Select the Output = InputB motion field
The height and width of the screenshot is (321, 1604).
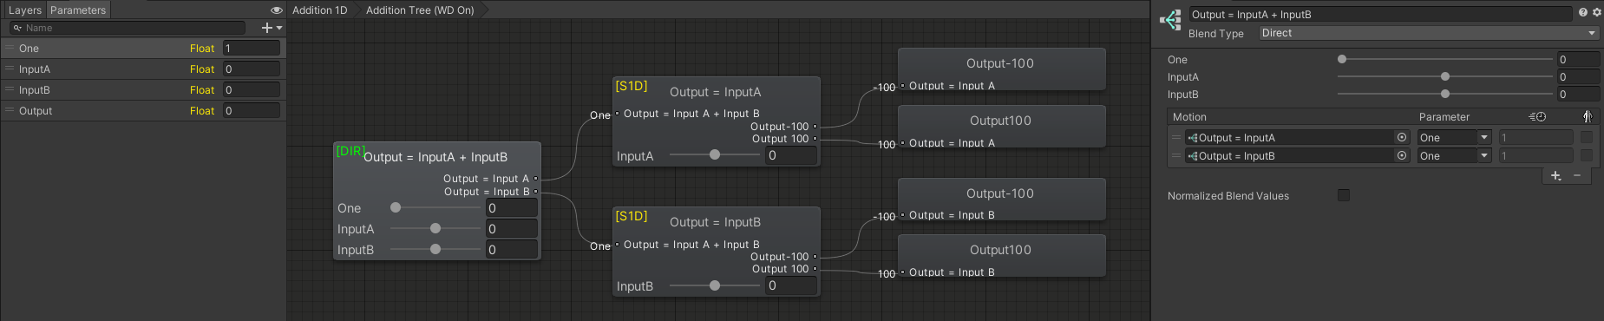coord(1298,155)
